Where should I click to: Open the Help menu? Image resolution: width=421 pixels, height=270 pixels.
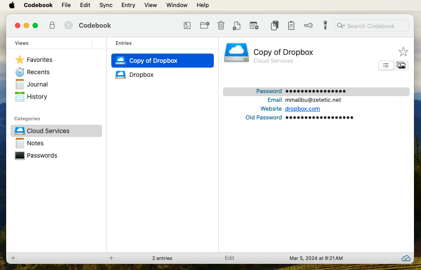coord(202,5)
